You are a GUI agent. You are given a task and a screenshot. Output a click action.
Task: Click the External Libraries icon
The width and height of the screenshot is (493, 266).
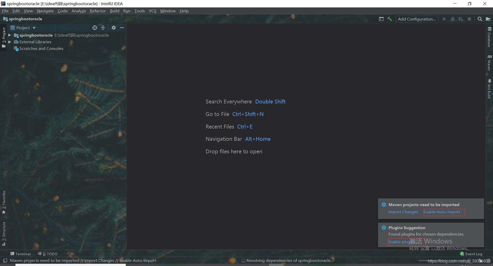click(16, 42)
